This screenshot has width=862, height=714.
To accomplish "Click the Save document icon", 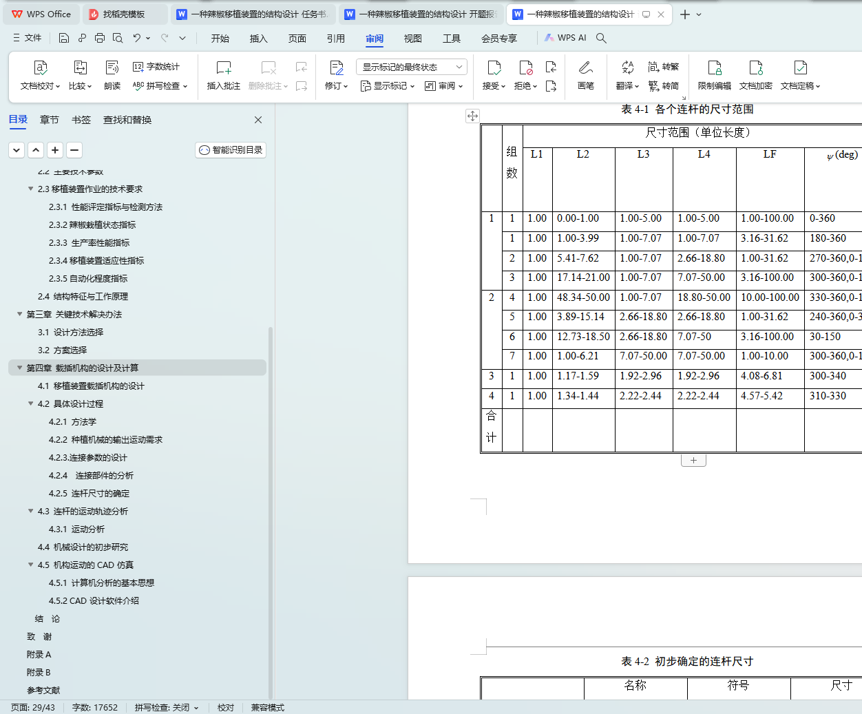I will pyautogui.click(x=64, y=38).
